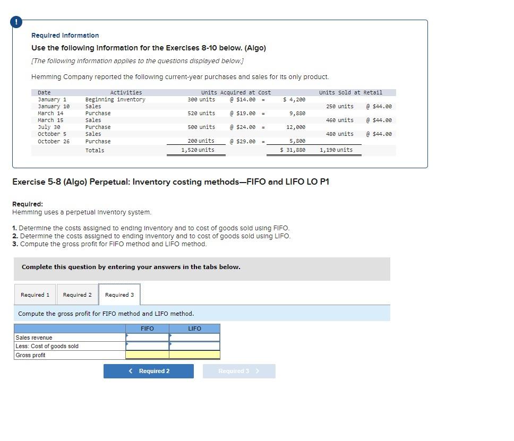Click the '12,000' purchase cost value

pos(296,127)
